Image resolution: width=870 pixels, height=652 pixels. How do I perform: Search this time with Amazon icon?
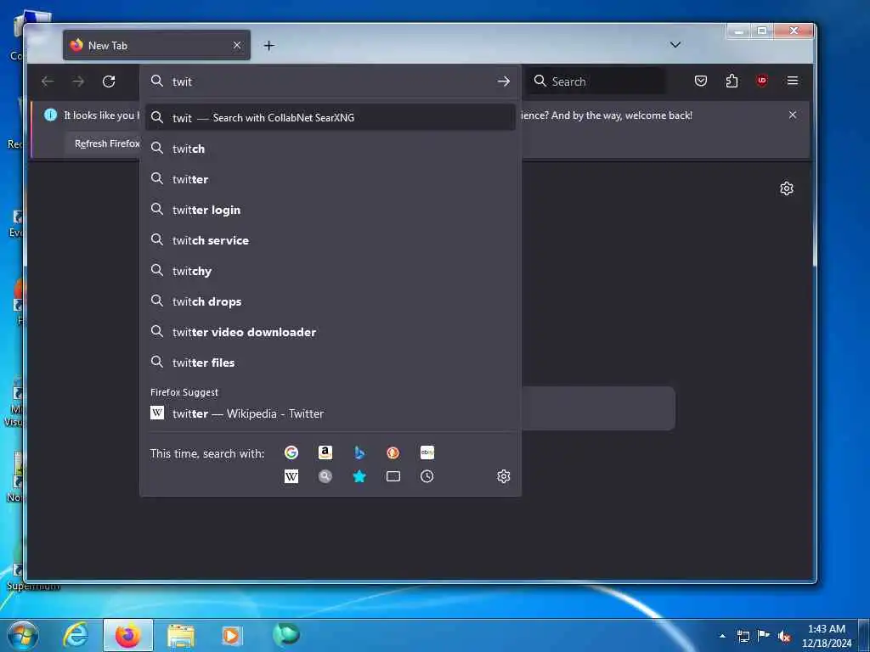[325, 452]
